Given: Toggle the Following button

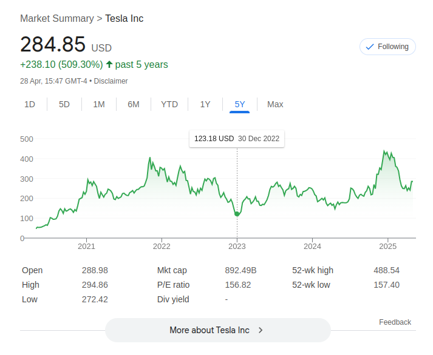Looking at the screenshot, I should click(387, 47).
